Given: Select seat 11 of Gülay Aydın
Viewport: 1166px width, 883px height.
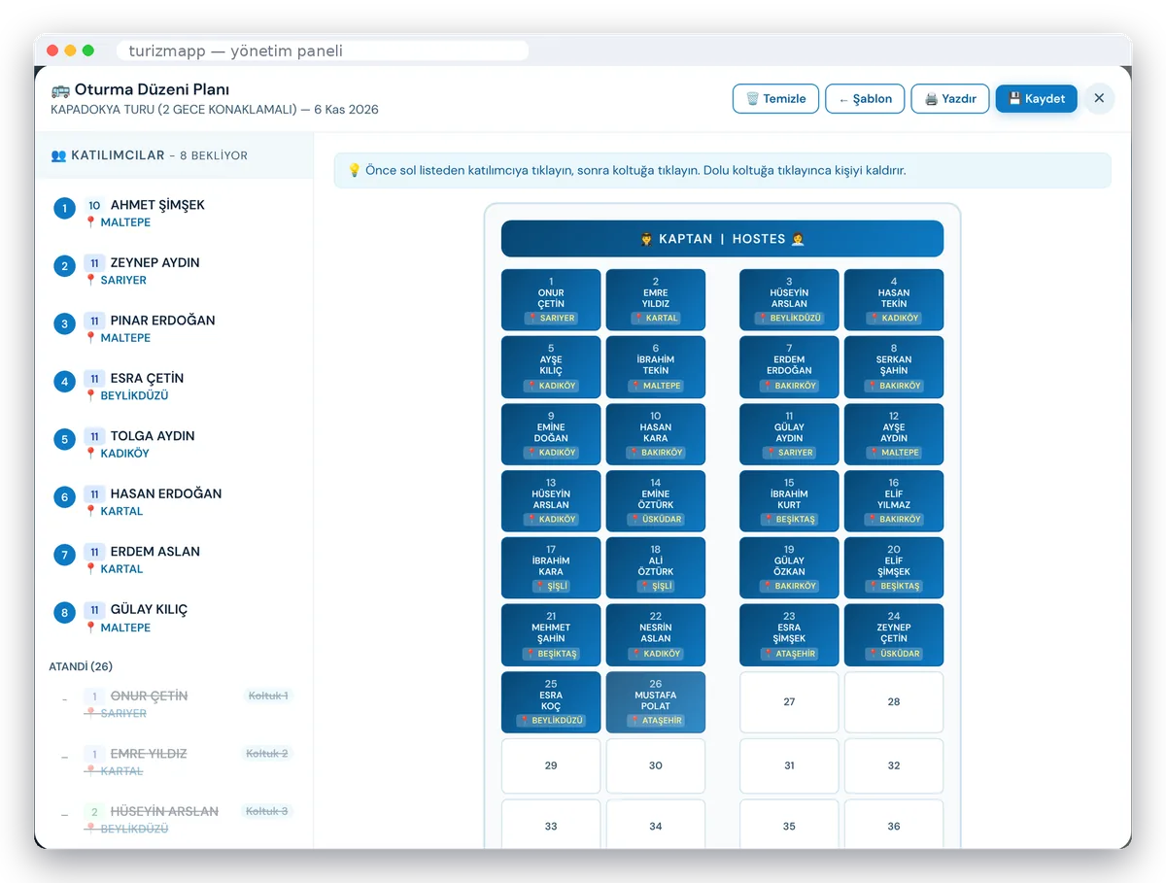Looking at the screenshot, I should coord(789,434).
